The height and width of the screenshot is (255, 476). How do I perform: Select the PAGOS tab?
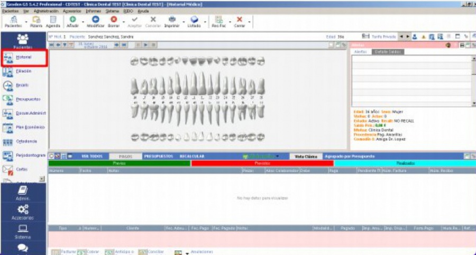125,157
